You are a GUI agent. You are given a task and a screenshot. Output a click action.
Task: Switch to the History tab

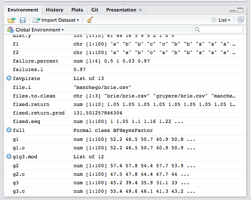click(55, 10)
